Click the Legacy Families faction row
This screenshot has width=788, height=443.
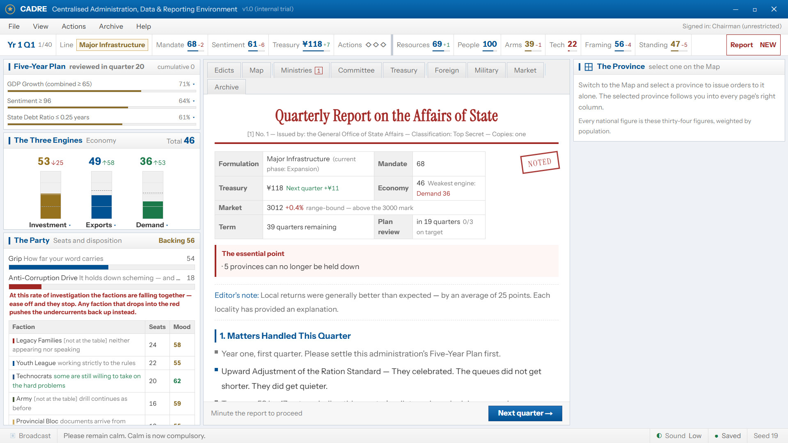tap(101, 345)
